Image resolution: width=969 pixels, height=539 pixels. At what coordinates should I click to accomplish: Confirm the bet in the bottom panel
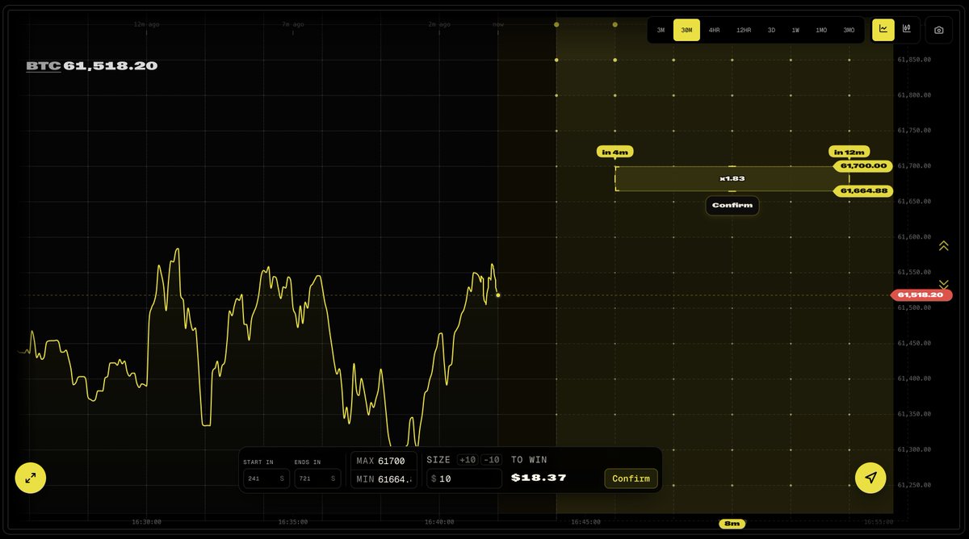(631, 478)
